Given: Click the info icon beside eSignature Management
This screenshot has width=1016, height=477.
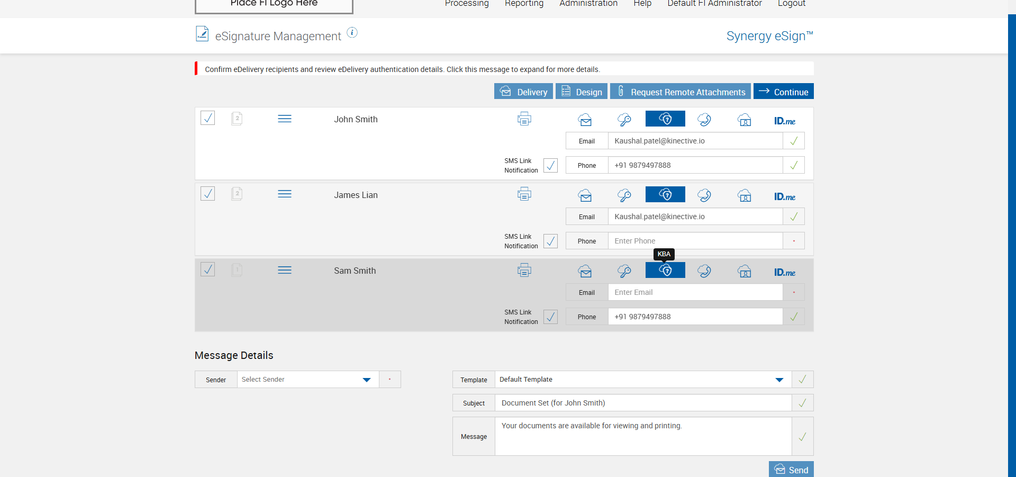Looking at the screenshot, I should coord(352,33).
